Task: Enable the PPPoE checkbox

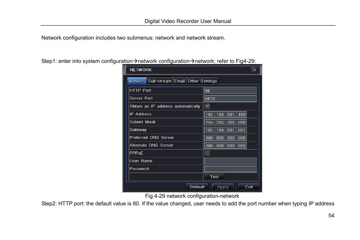Action: [x=207, y=153]
